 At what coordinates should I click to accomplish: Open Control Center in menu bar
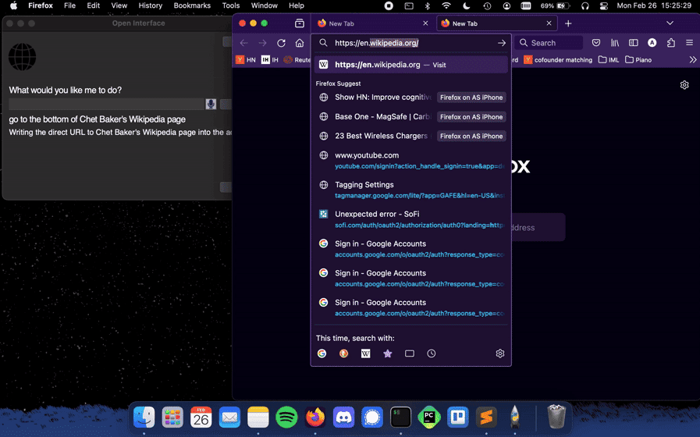click(x=603, y=5)
